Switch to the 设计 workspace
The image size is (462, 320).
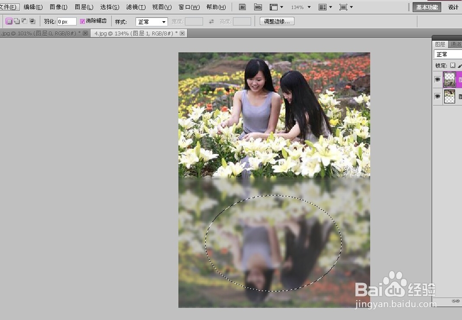453,7
